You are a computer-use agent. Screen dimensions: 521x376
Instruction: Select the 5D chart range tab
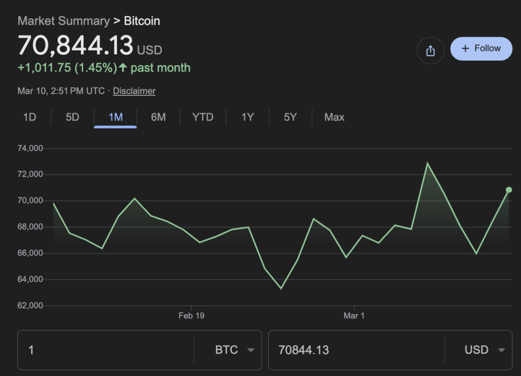(x=72, y=117)
